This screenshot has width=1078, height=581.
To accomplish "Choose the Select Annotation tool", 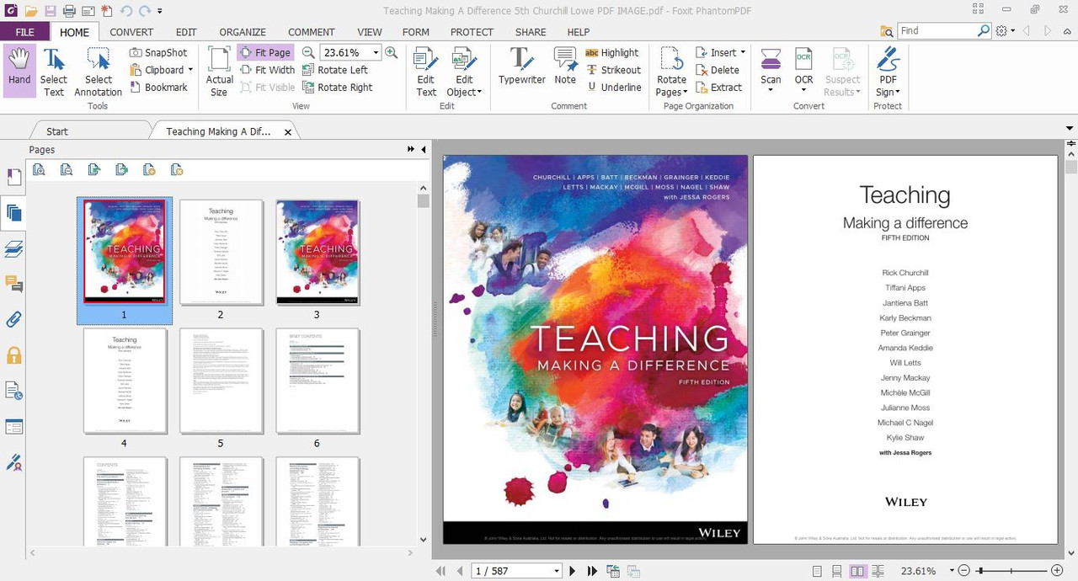I will click(98, 71).
